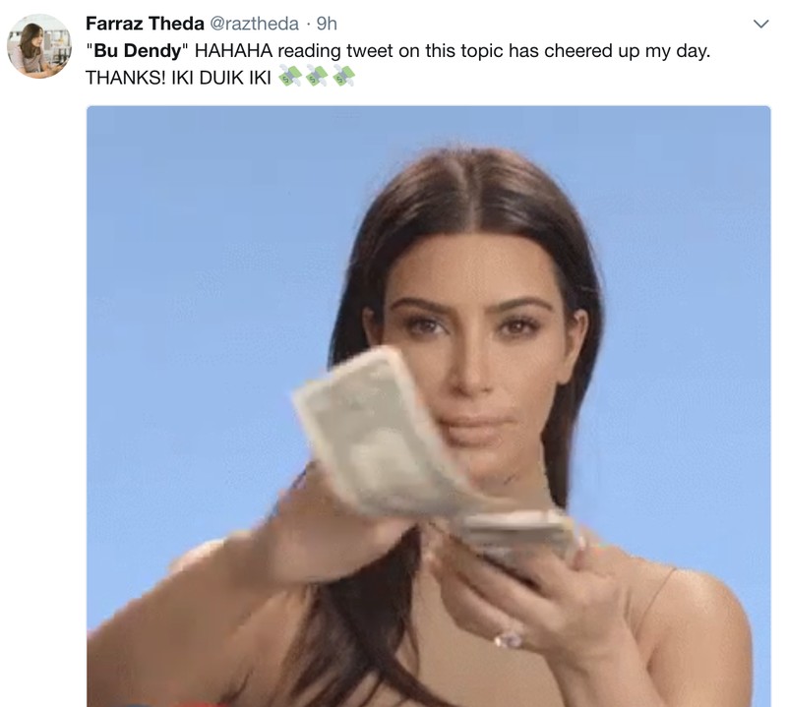Visit the Farraz Theda display name link
Screen dimensions: 787x707
pyautogui.click(x=145, y=23)
